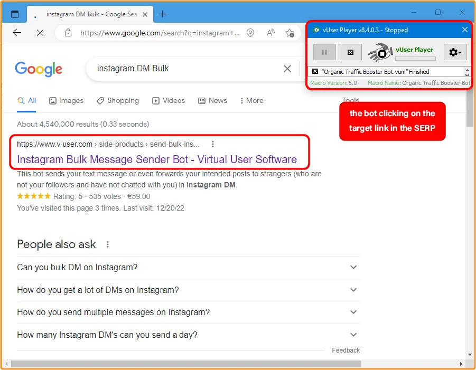The height and width of the screenshot is (370, 476).
Task: Clear the Google search box text
Action: coord(287,69)
